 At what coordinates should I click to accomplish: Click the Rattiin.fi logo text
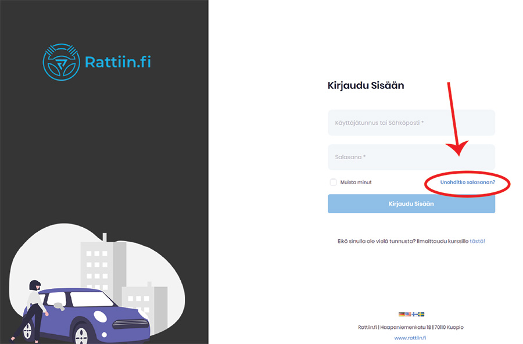coord(117,62)
